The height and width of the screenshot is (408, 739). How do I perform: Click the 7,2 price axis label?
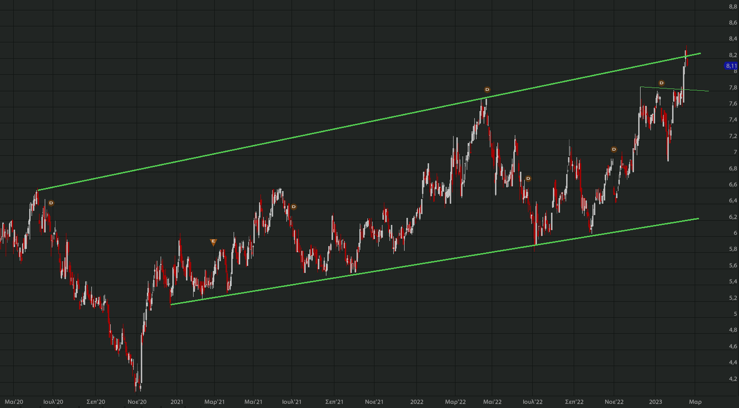pos(733,136)
